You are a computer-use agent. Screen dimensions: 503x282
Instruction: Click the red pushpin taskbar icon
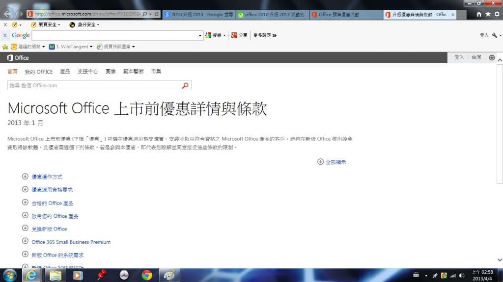click(102, 275)
